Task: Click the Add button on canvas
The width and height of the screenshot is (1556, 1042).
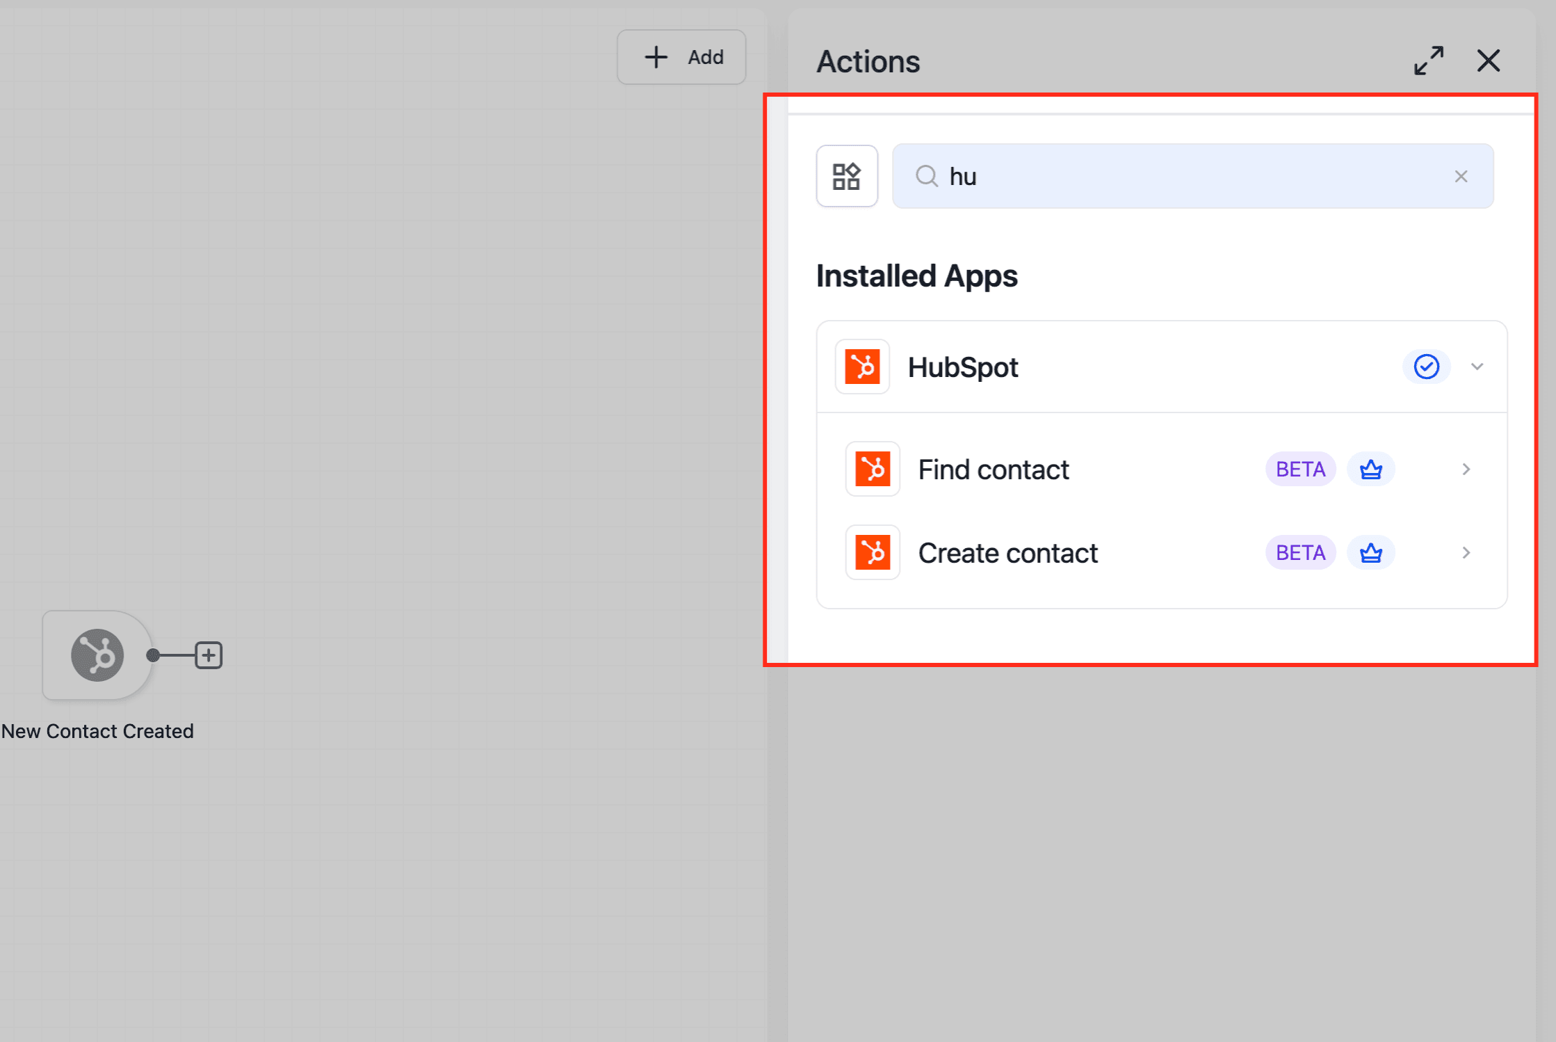Action: coord(681,57)
